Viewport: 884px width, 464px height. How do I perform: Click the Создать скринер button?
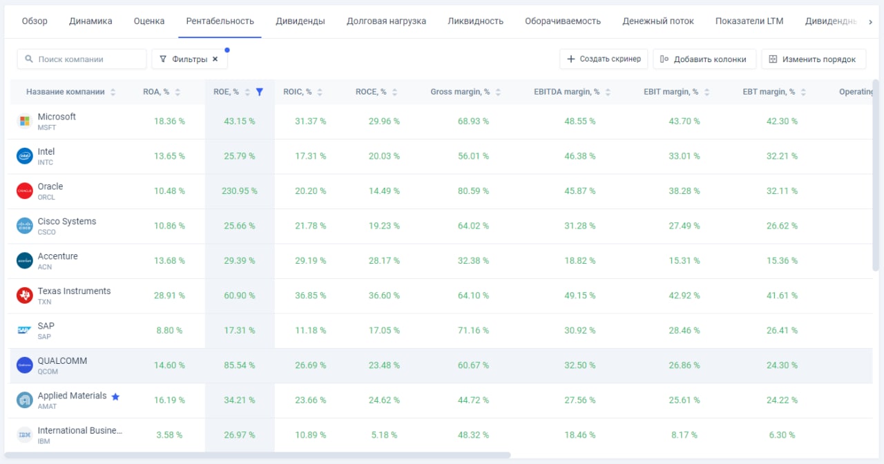604,59
